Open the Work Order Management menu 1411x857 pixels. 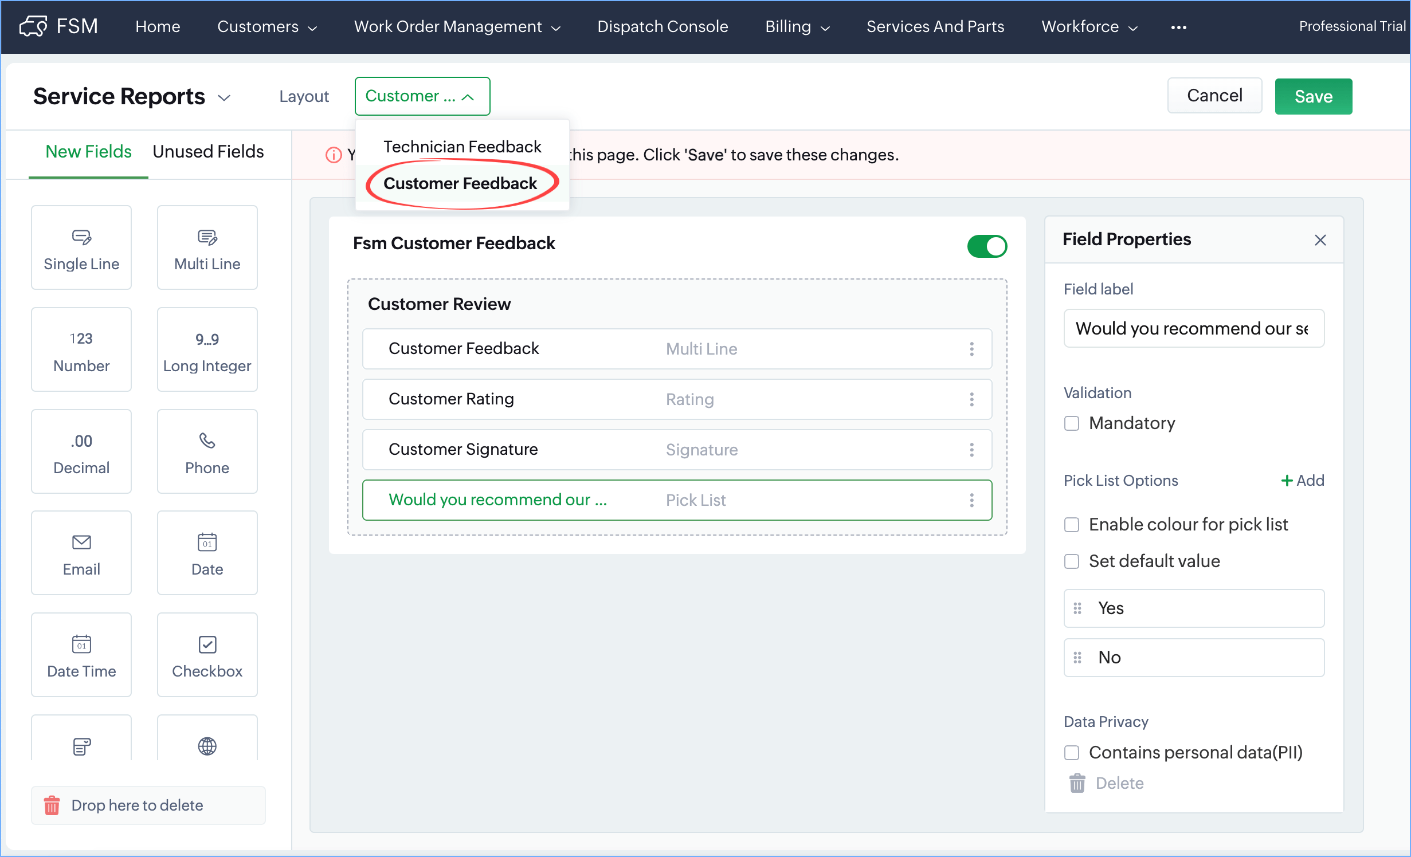(x=456, y=27)
